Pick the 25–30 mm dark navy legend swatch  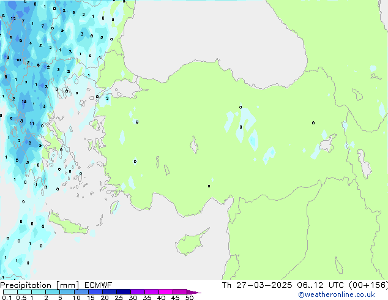coord(124,292)
